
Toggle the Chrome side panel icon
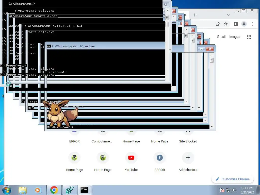(x=236, y=24)
